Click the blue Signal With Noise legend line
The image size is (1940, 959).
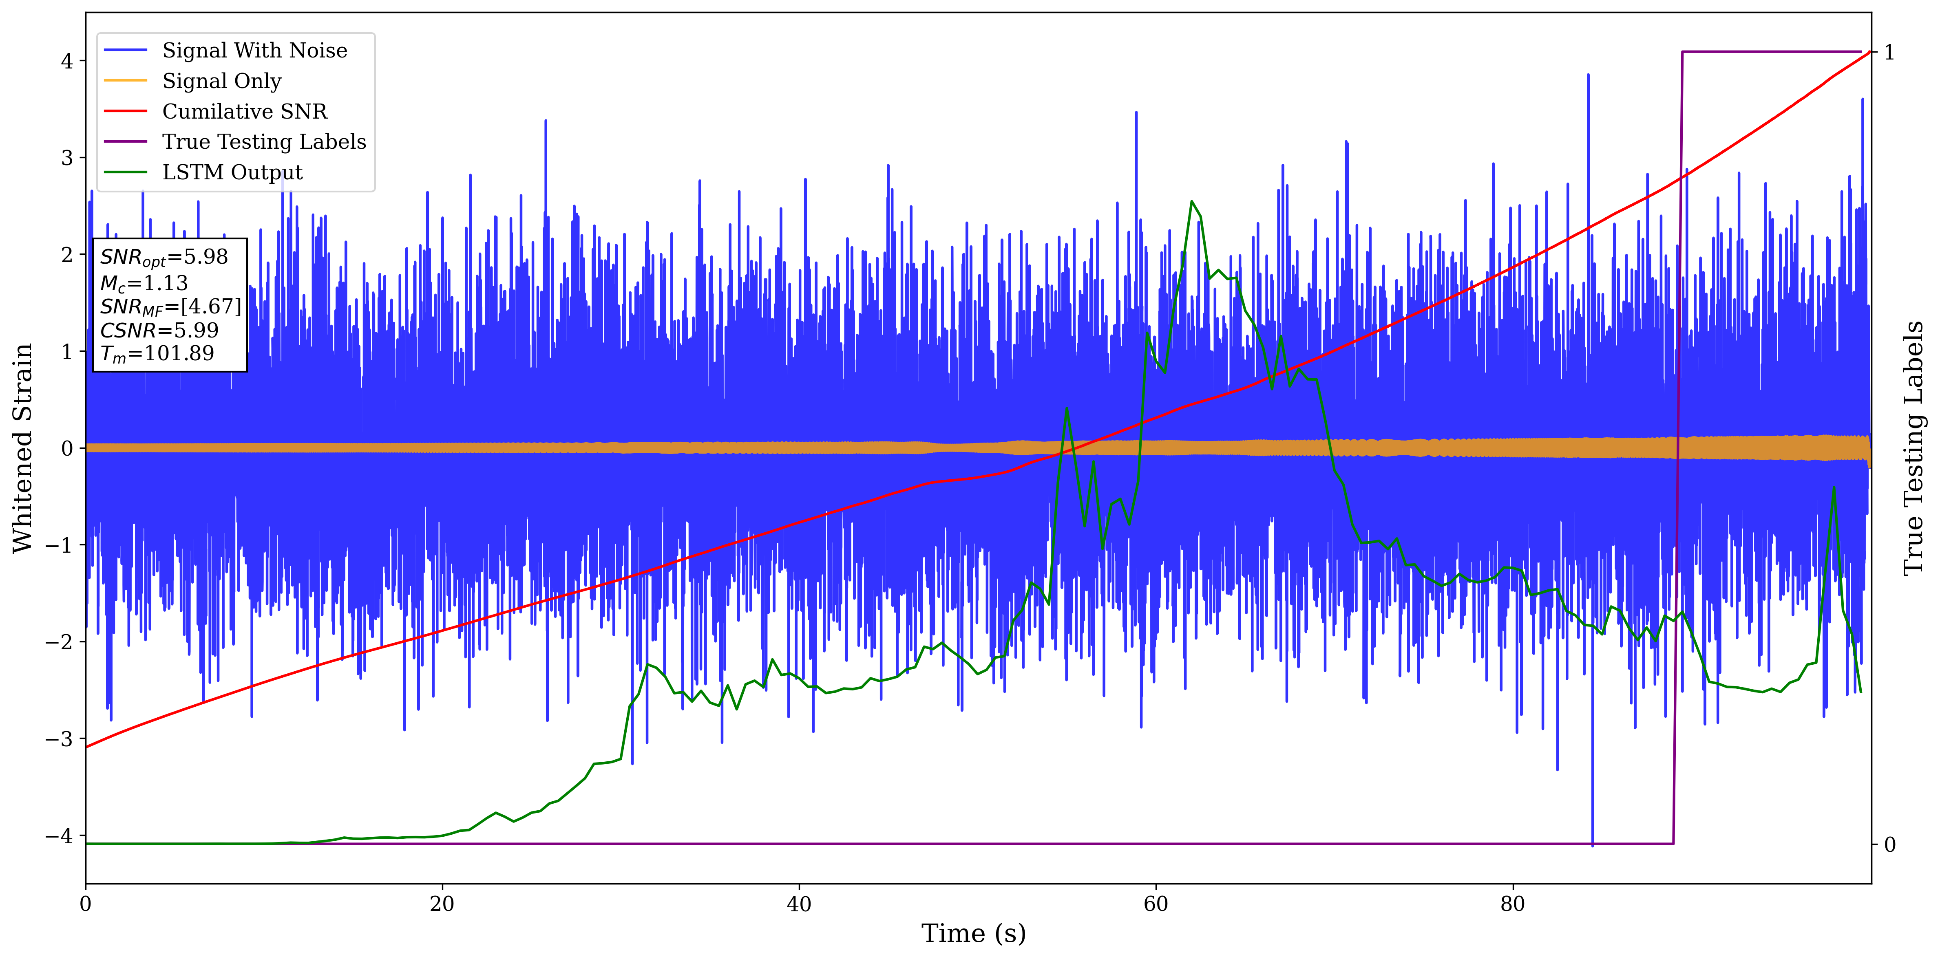tap(125, 51)
